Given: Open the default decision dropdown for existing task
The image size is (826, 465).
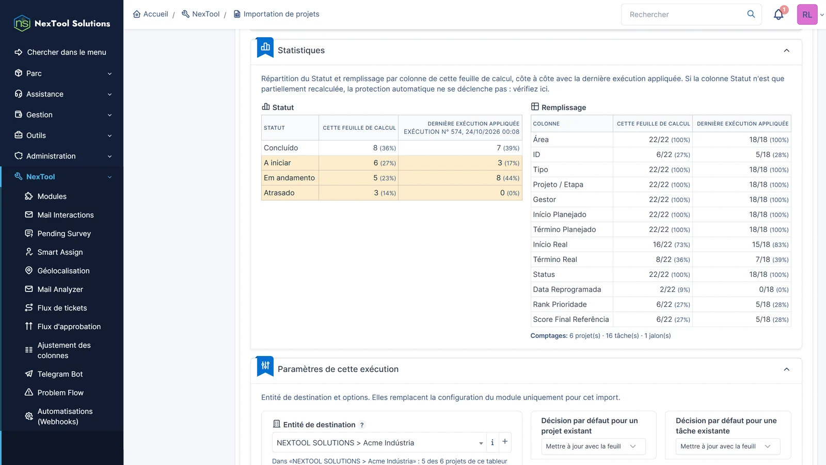Looking at the screenshot, I should (x=727, y=446).
